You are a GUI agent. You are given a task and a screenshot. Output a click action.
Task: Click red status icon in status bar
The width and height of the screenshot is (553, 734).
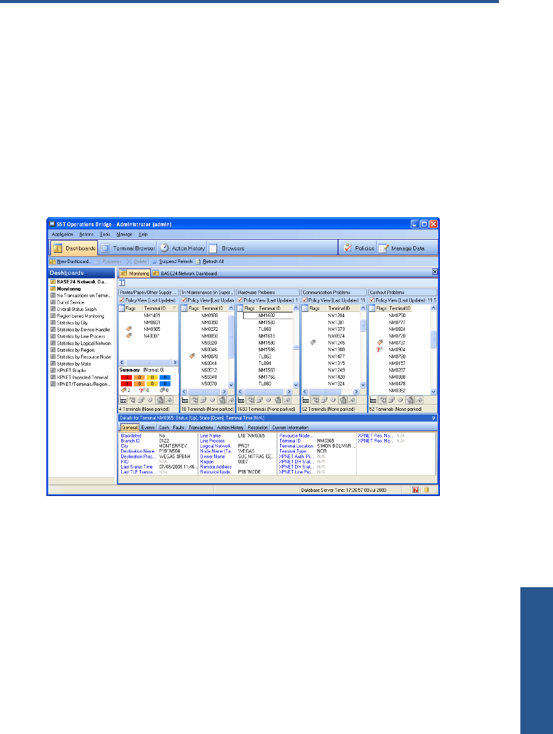(x=416, y=490)
